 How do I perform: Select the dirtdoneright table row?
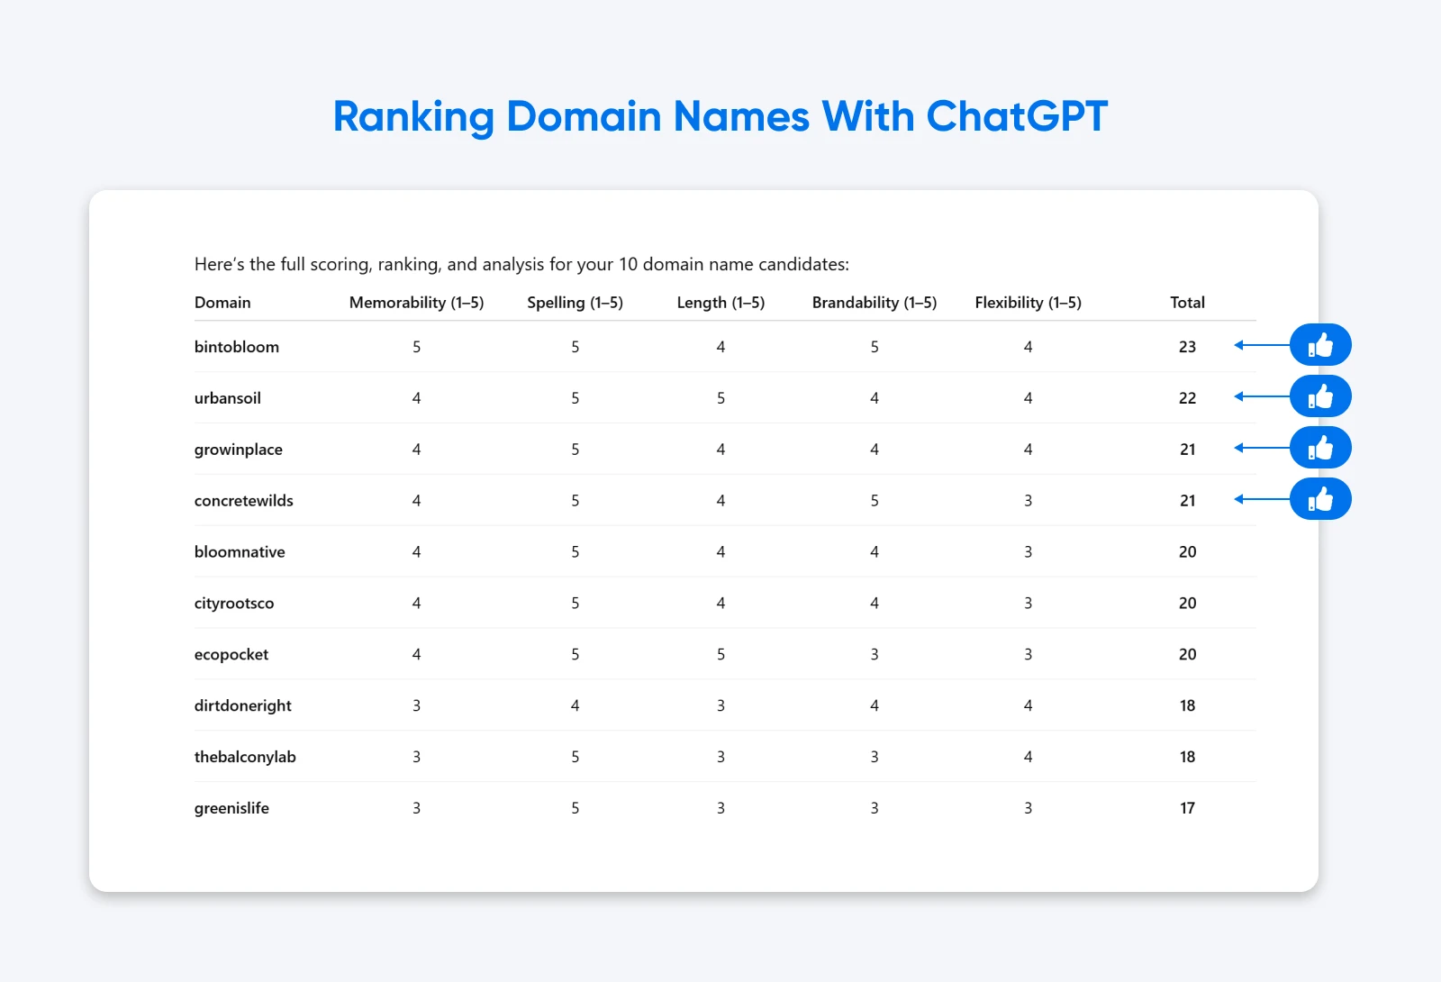click(x=630, y=705)
